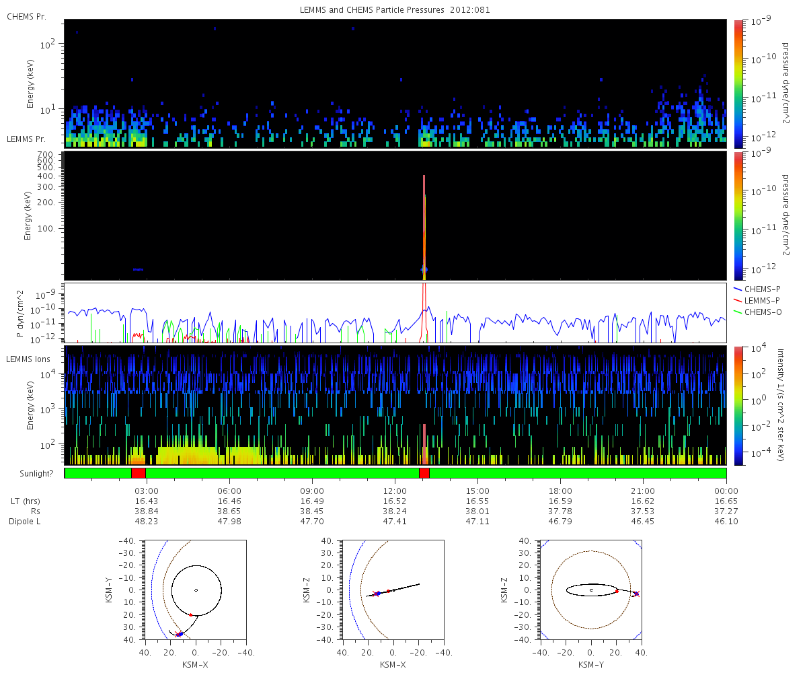Image resolution: width=807 pixels, height=673 pixels.
Task: Click the 06:00 time axis label
Action: [x=230, y=491]
